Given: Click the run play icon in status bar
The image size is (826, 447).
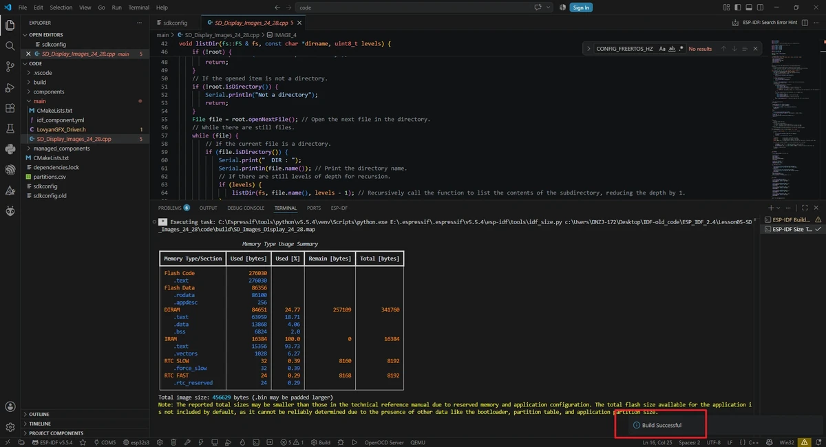Looking at the screenshot, I should click(x=354, y=442).
